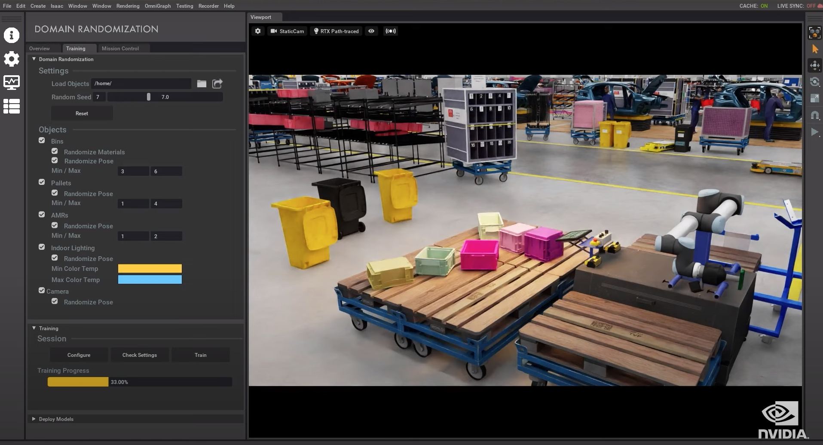This screenshot has height=445, width=823.
Task: Select the Move tool in right toolbar
Action: (x=814, y=65)
